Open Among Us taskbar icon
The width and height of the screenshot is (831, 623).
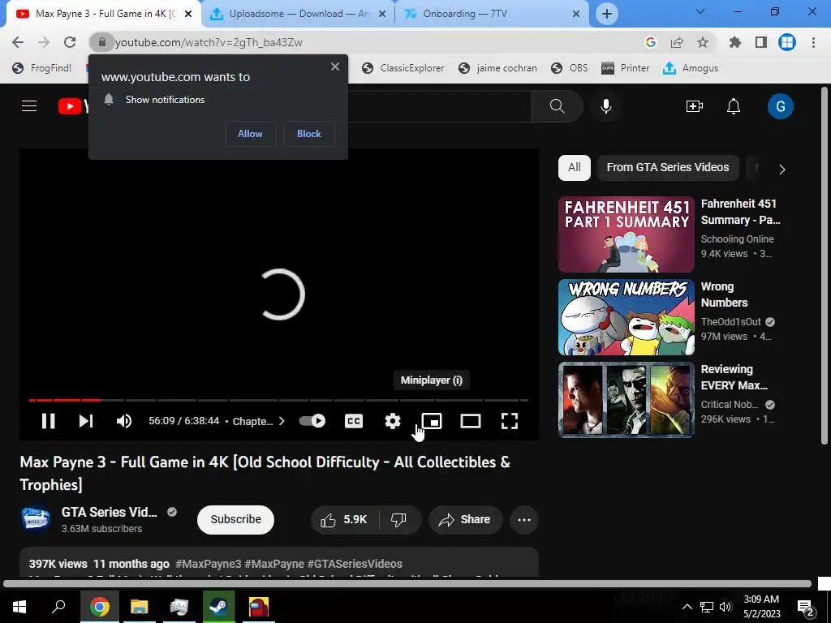click(259, 607)
